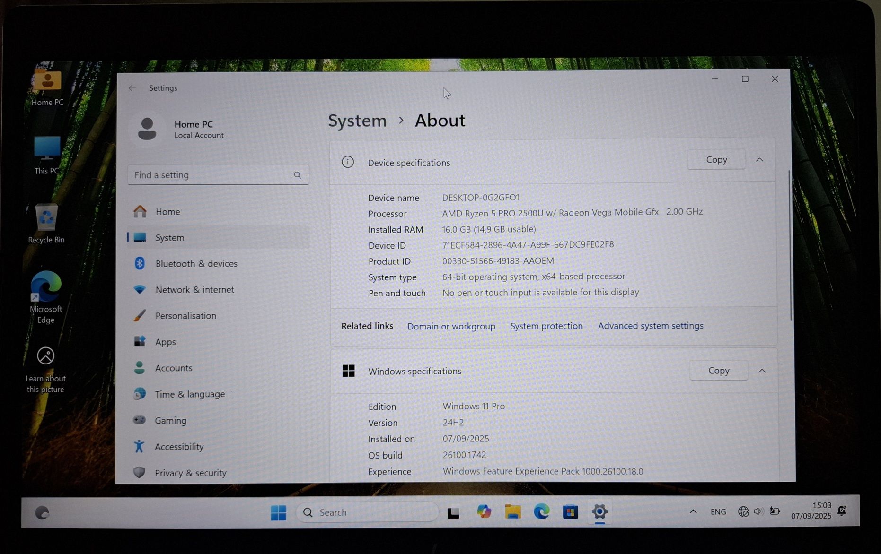Open the System protection link
The width and height of the screenshot is (881, 554).
click(546, 326)
